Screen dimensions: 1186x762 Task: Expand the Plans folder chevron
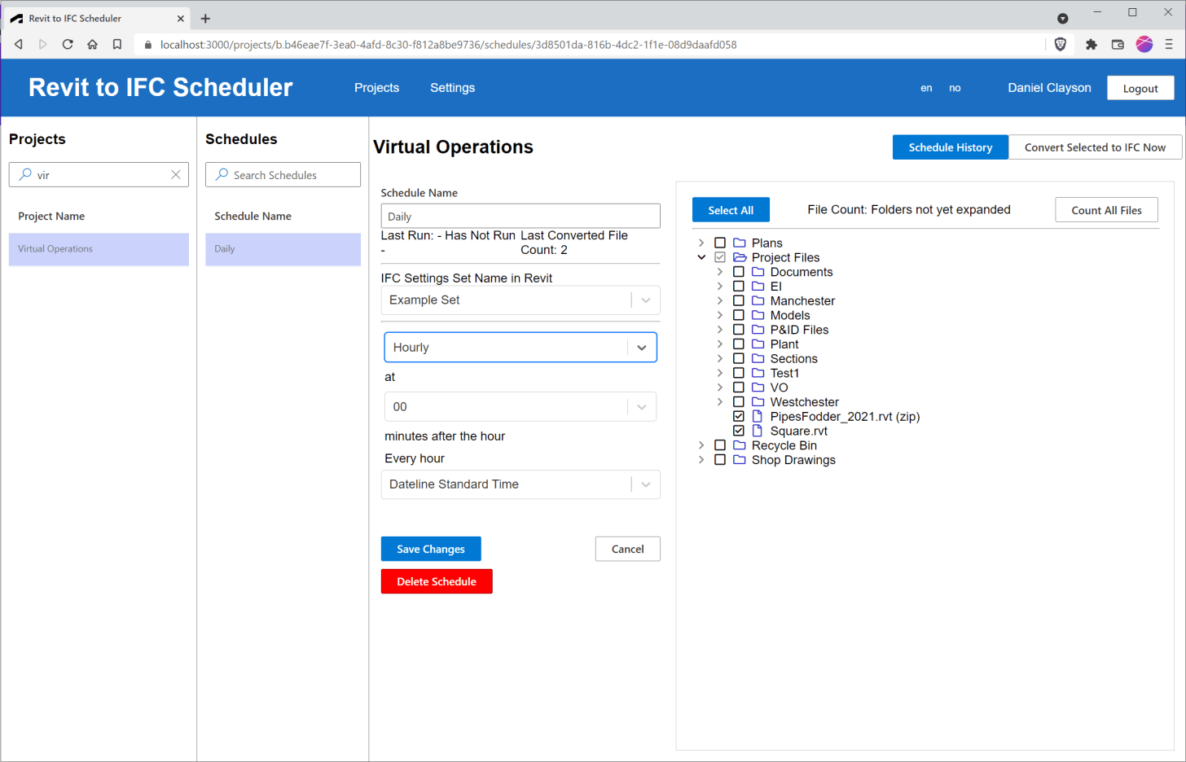[701, 243]
